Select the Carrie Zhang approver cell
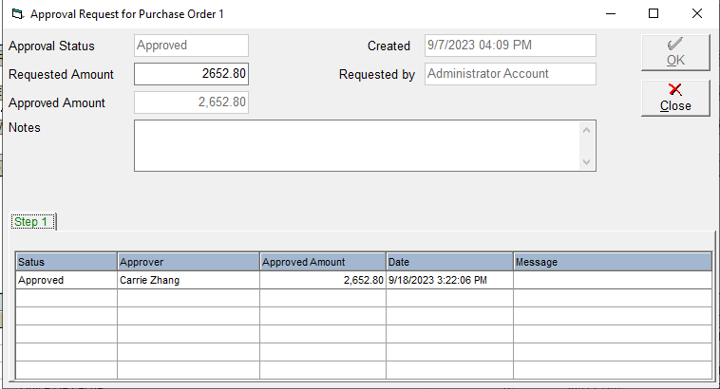This screenshot has width=720, height=389. click(187, 281)
